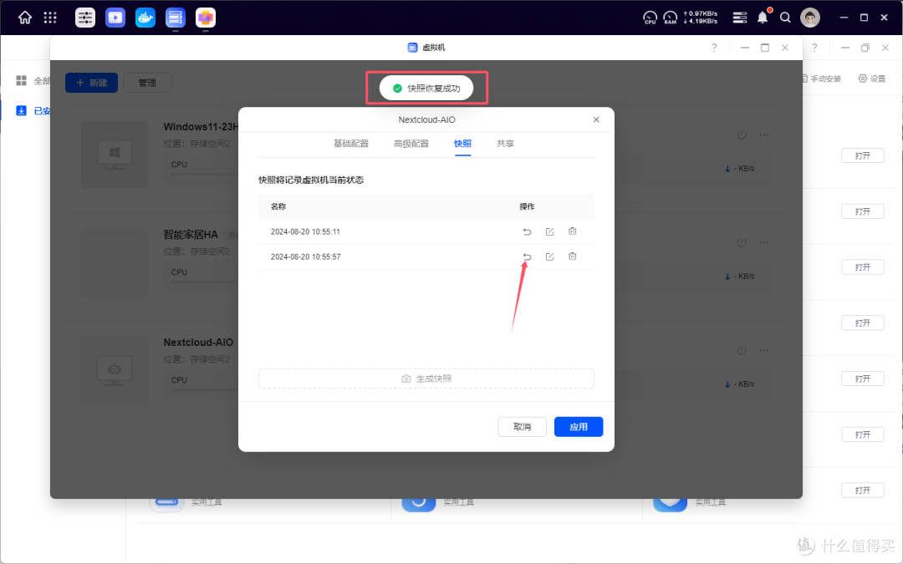903x564 pixels.
Task: Delete the 10:55:11 snapshot
Action: pyautogui.click(x=572, y=231)
